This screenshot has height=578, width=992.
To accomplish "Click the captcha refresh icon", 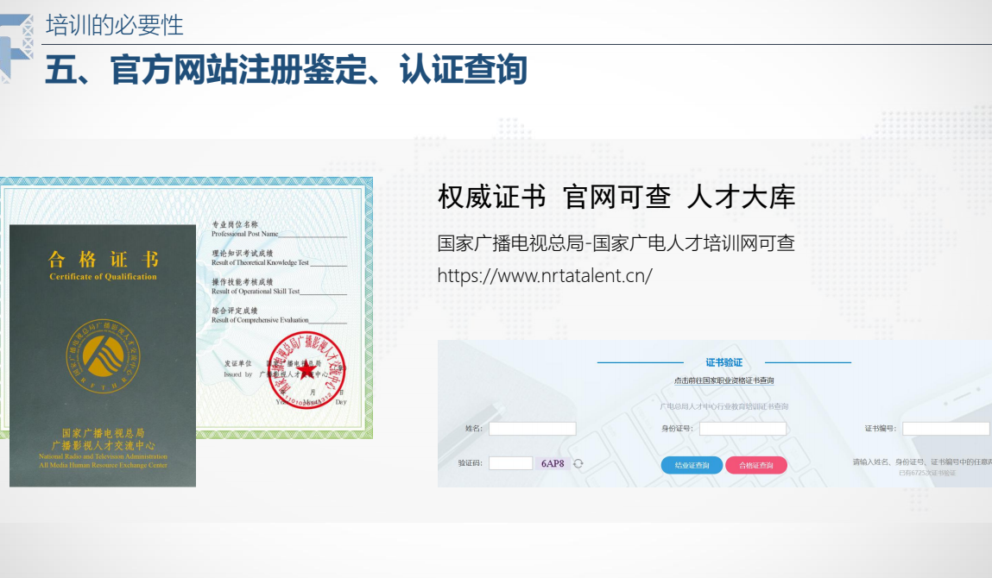I will pyautogui.click(x=578, y=463).
